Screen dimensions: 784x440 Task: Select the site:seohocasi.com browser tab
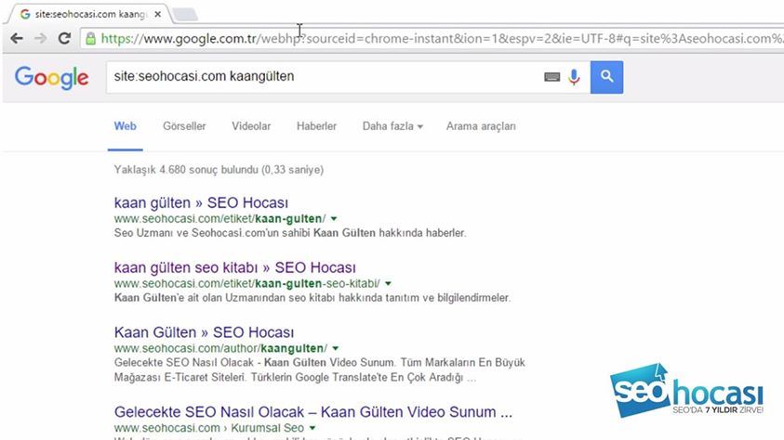pyautogui.click(x=89, y=15)
